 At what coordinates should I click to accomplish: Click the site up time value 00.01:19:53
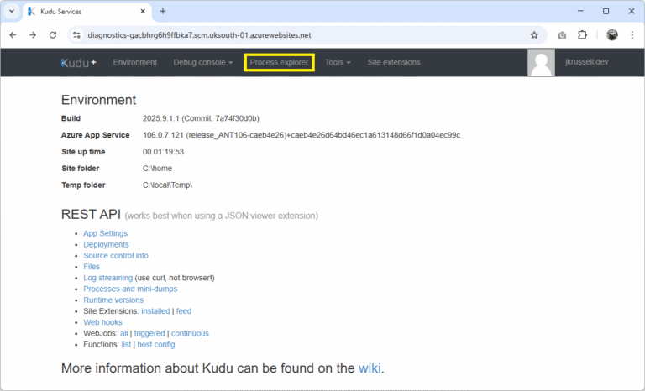pyautogui.click(x=163, y=152)
